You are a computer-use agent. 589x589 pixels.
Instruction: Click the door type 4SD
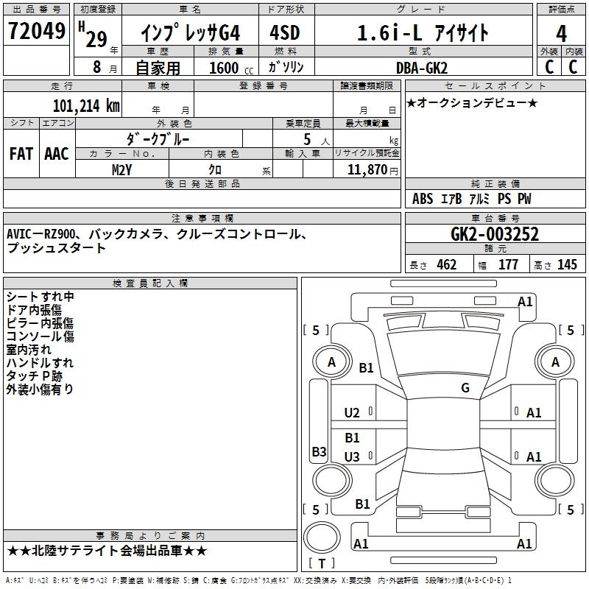tap(285, 32)
